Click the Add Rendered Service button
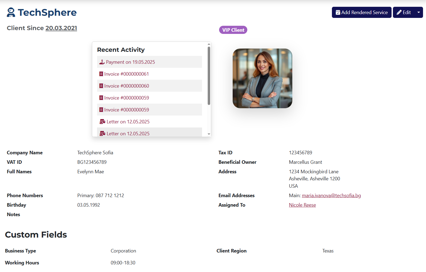This screenshot has height=272, width=426. tap(361, 12)
